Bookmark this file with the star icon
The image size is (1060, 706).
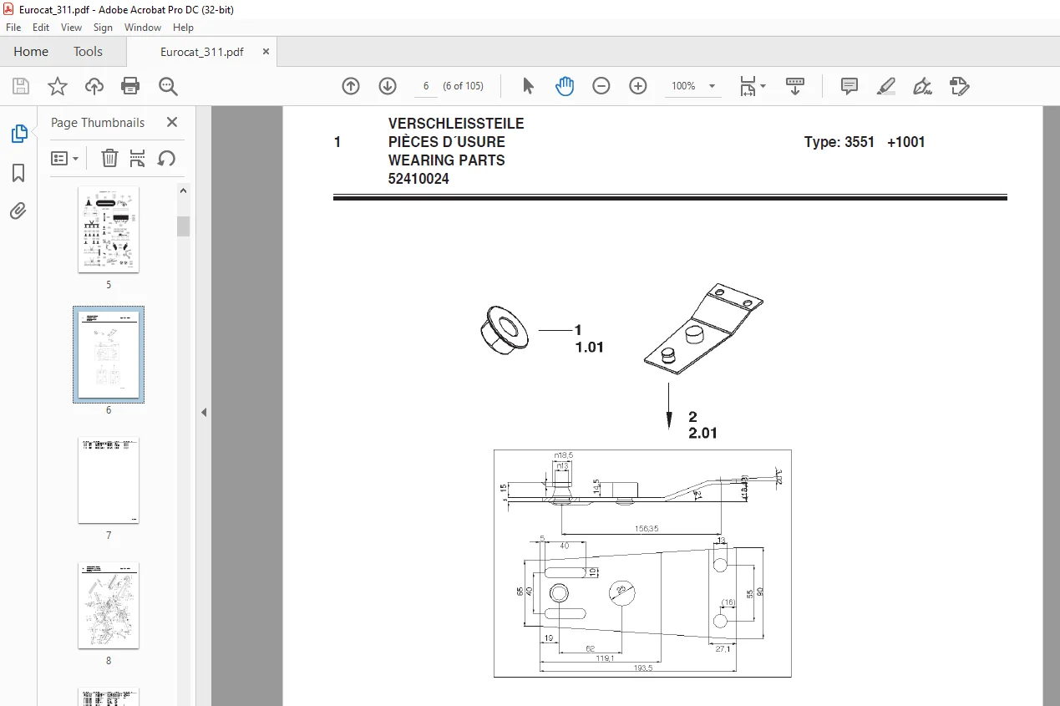pos(58,86)
